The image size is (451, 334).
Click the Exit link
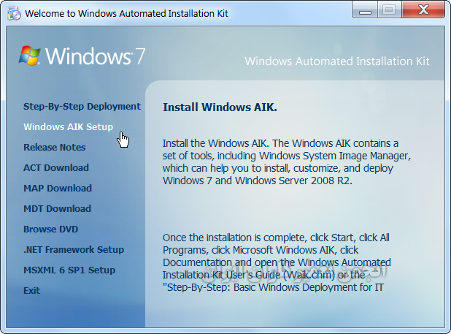pos(31,291)
